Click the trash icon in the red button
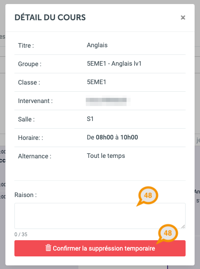This screenshot has height=269, width=200. tap(48, 248)
